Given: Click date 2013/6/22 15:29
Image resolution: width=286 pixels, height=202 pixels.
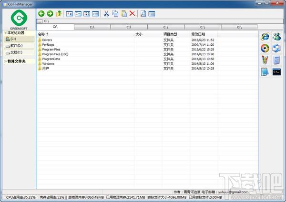Looking at the screenshot, I should [203, 50].
